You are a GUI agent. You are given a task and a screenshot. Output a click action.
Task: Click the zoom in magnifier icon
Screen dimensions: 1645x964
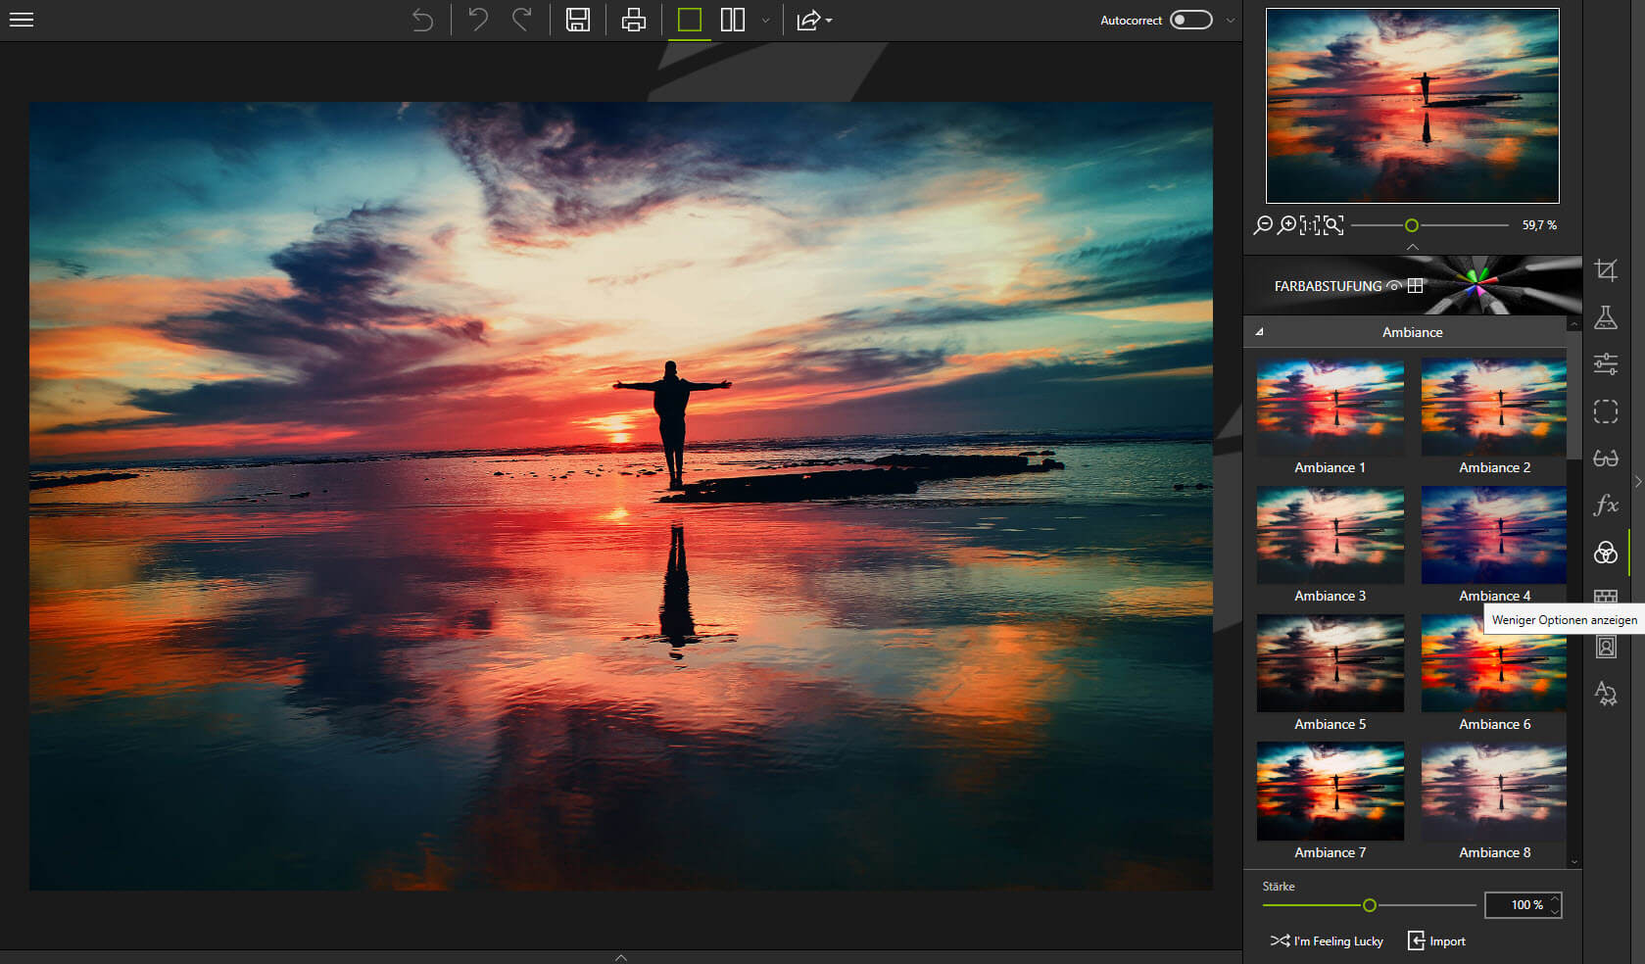point(1286,225)
